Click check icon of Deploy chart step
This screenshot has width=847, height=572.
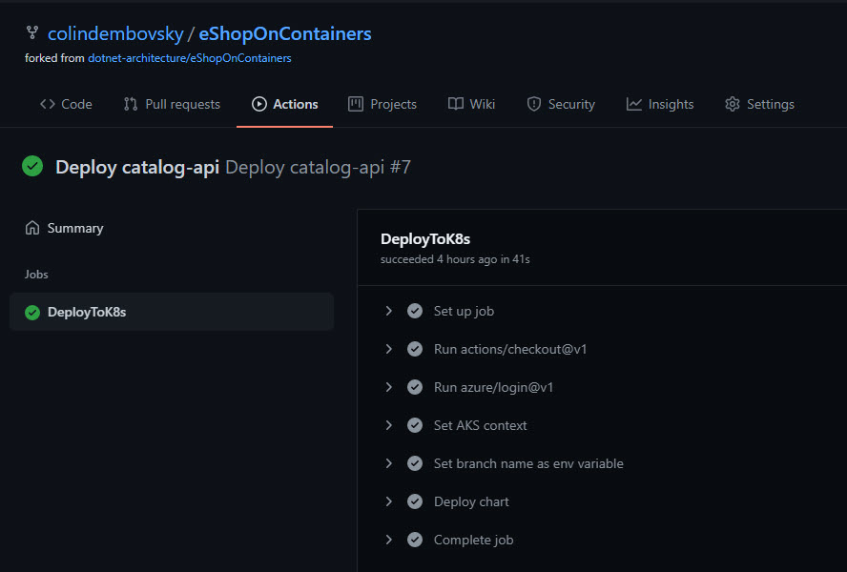tap(415, 501)
